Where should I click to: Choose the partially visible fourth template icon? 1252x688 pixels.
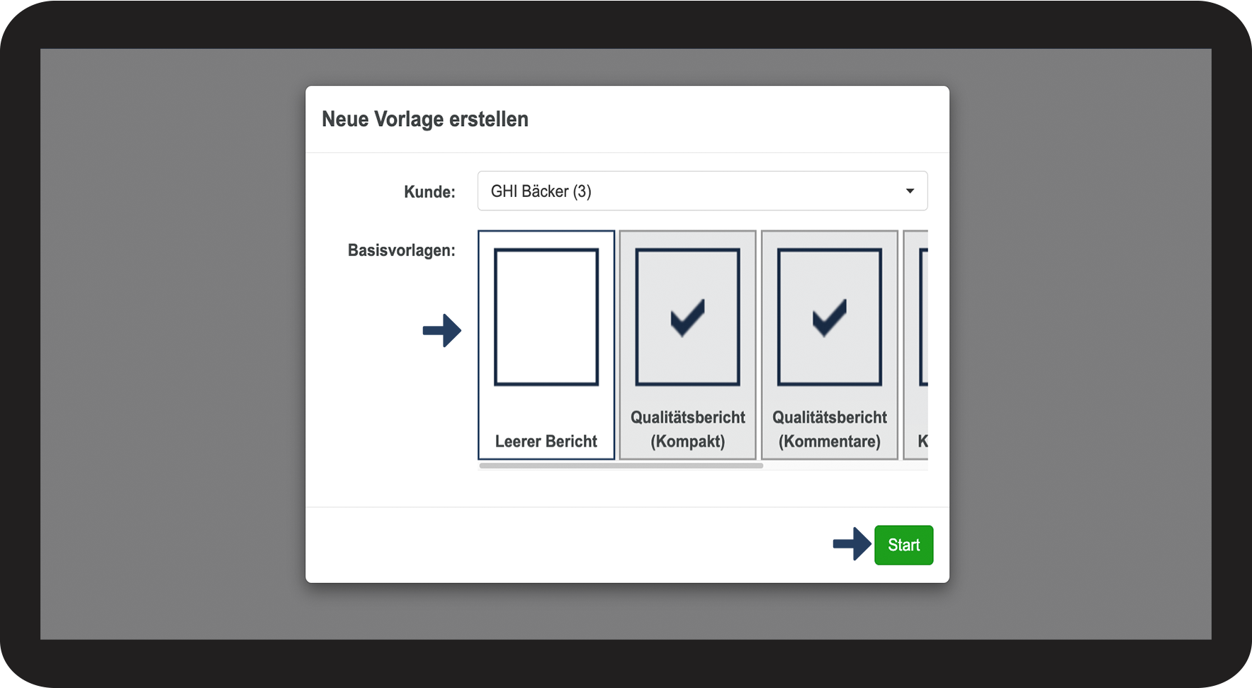click(x=923, y=317)
